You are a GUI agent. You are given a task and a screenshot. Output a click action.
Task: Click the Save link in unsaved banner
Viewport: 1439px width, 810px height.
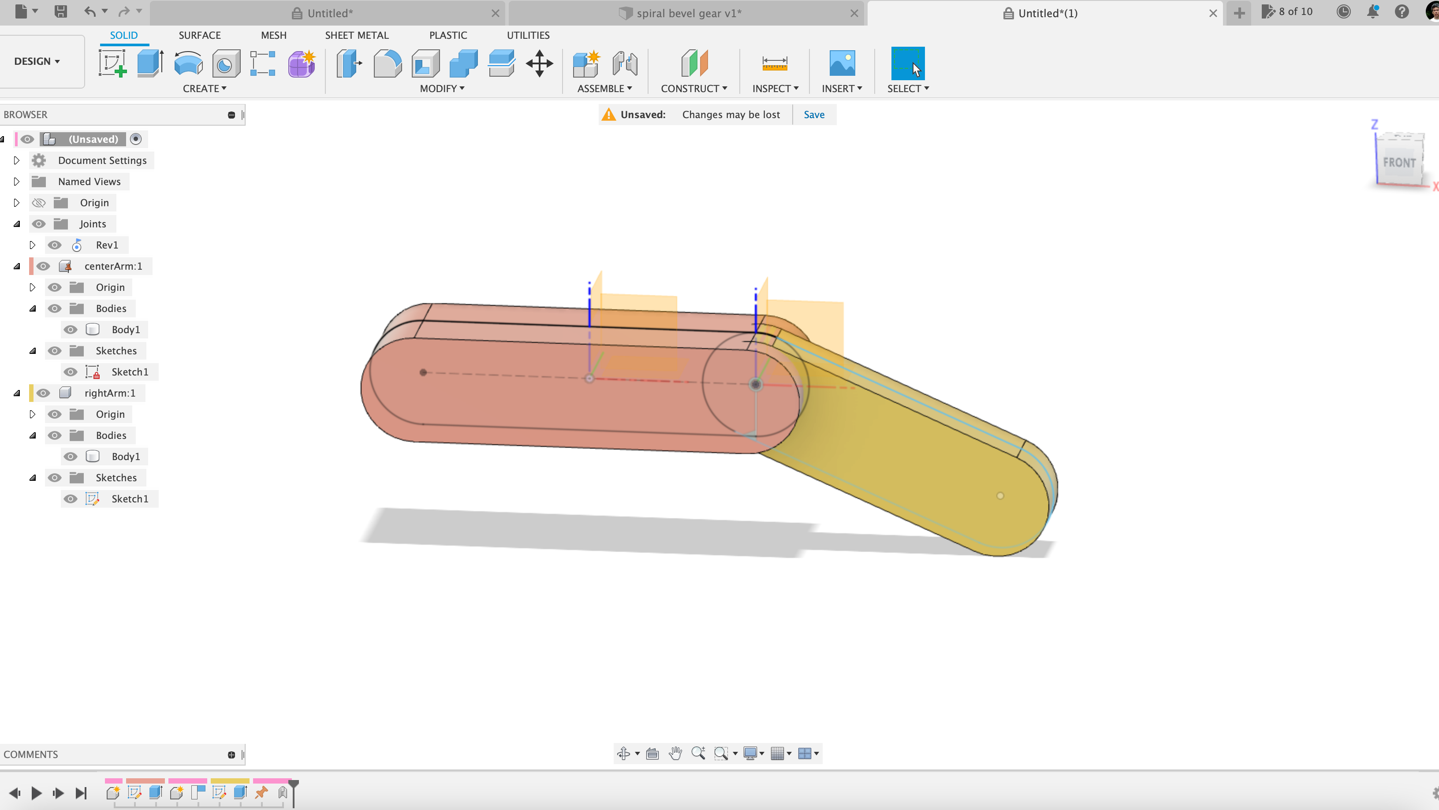coord(813,115)
